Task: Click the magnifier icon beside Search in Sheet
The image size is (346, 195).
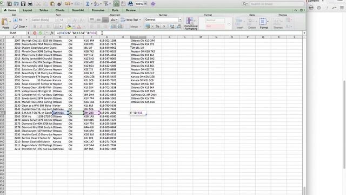Action: pos(244,4)
